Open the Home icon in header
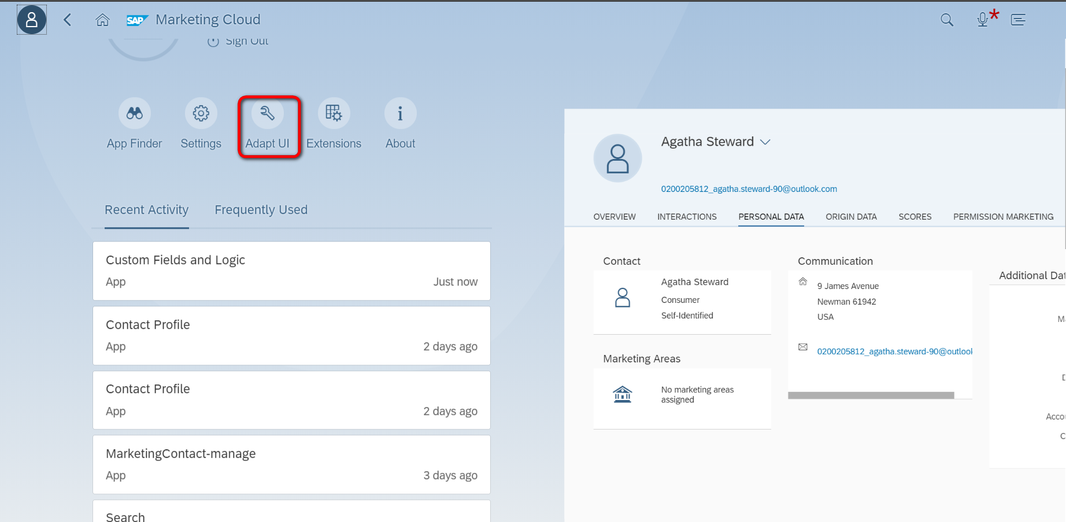The width and height of the screenshot is (1066, 522). [102, 20]
